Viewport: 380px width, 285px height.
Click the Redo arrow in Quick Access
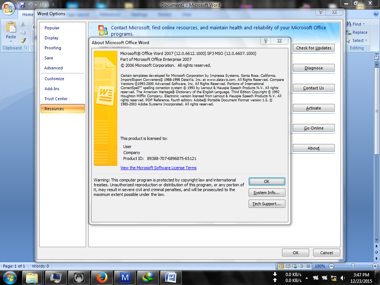(42, 4)
